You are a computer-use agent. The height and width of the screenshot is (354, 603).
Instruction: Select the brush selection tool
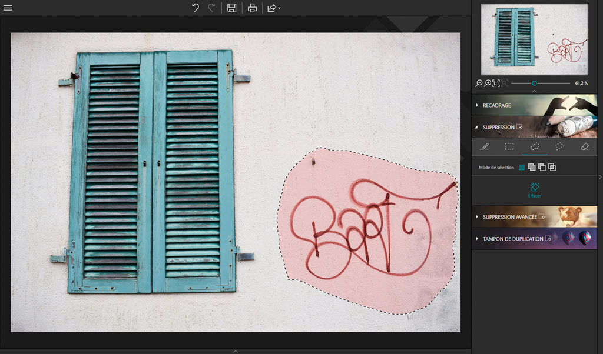click(x=484, y=146)
